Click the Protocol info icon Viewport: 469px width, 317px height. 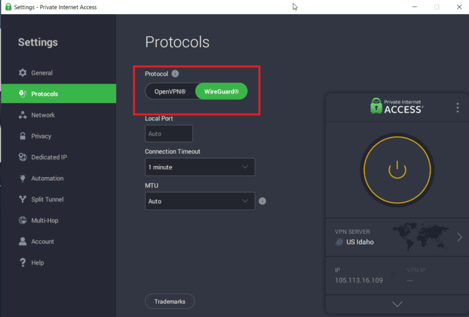click(175, 74)
